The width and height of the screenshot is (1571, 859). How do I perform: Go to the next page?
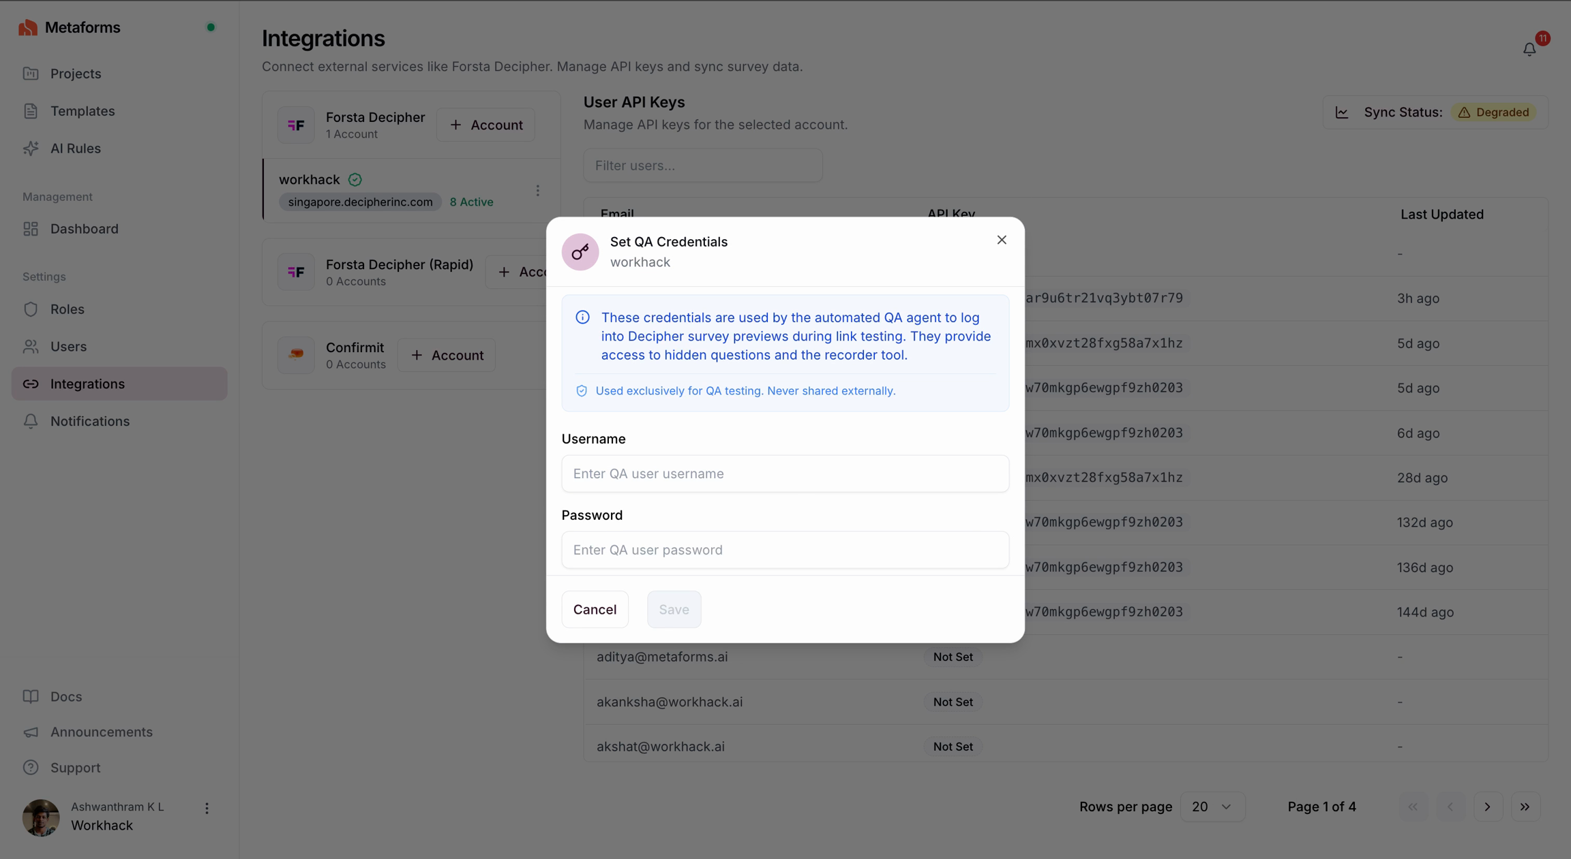coord(1488,807)
